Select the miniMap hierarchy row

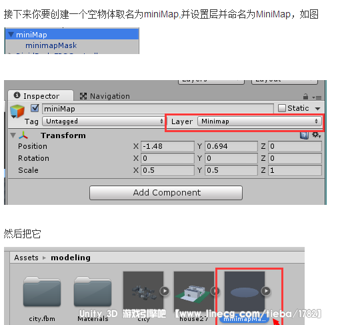coord(72,34)
